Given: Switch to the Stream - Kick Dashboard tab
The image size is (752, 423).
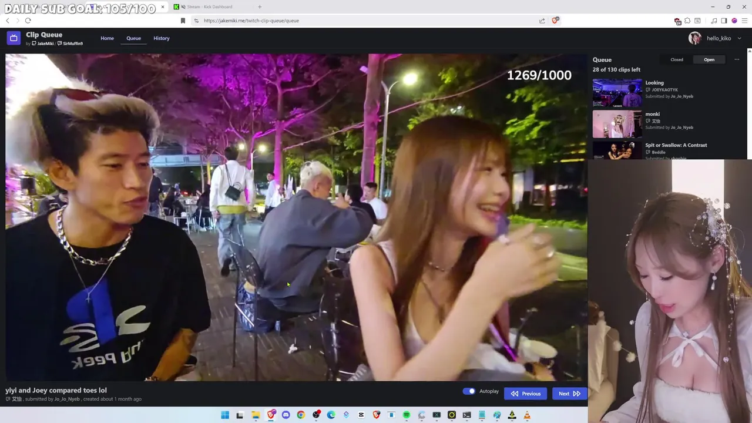Looking at the screenshot, I should click(x=209, y=7).
